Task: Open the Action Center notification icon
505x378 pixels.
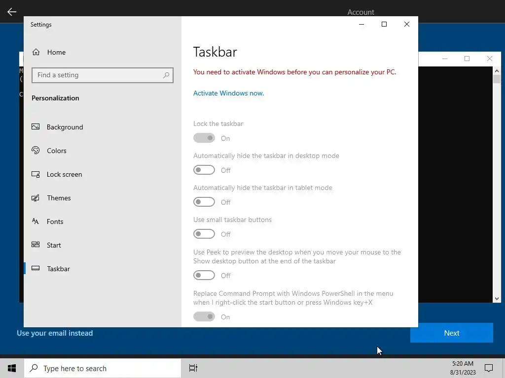Action: (489, 368)
